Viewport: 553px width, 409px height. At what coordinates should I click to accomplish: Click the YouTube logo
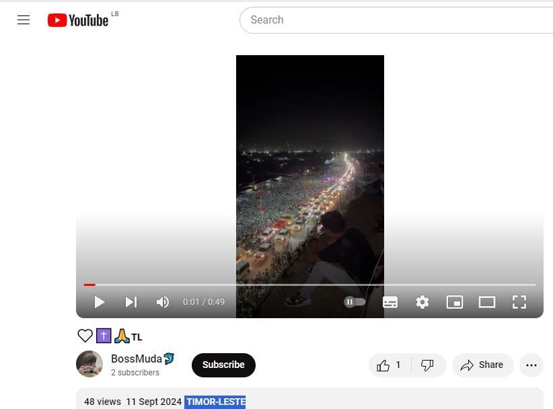[x=78, y=20]
